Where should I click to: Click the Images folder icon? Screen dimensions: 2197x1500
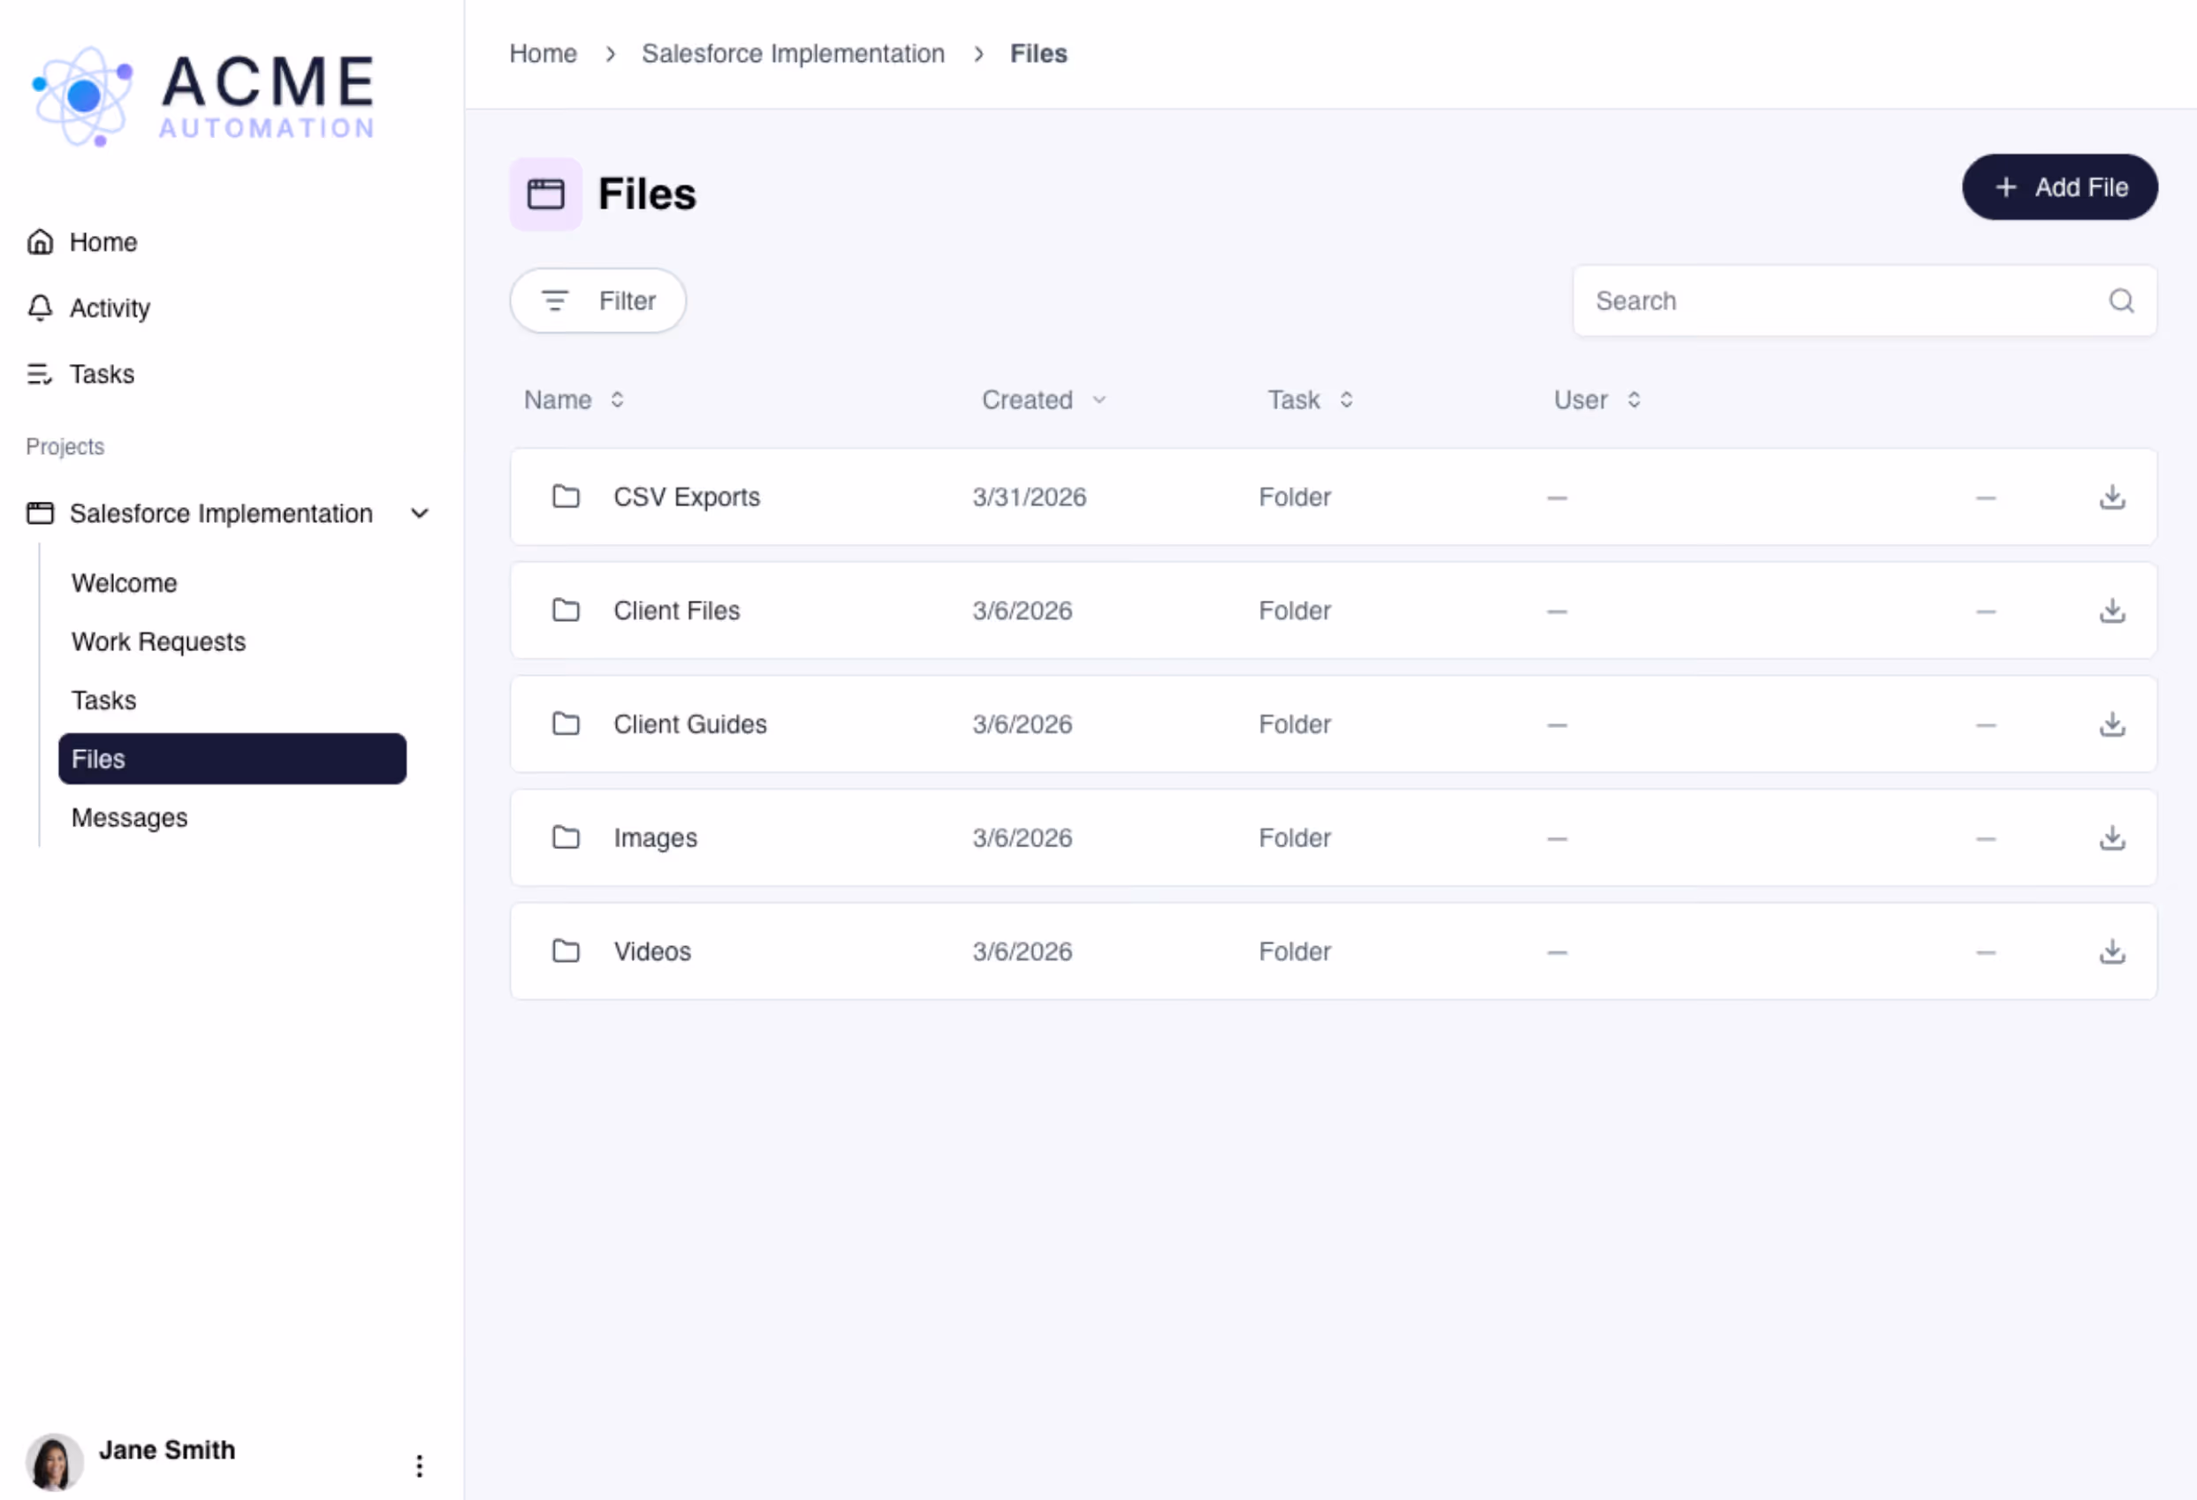(x=566, y=837)
